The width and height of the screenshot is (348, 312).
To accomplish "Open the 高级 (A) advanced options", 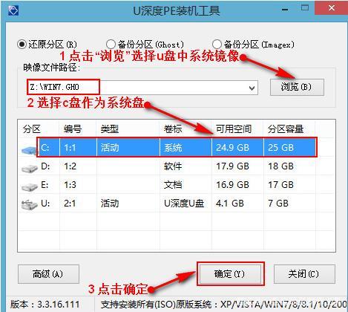I will tap(48, 274).
